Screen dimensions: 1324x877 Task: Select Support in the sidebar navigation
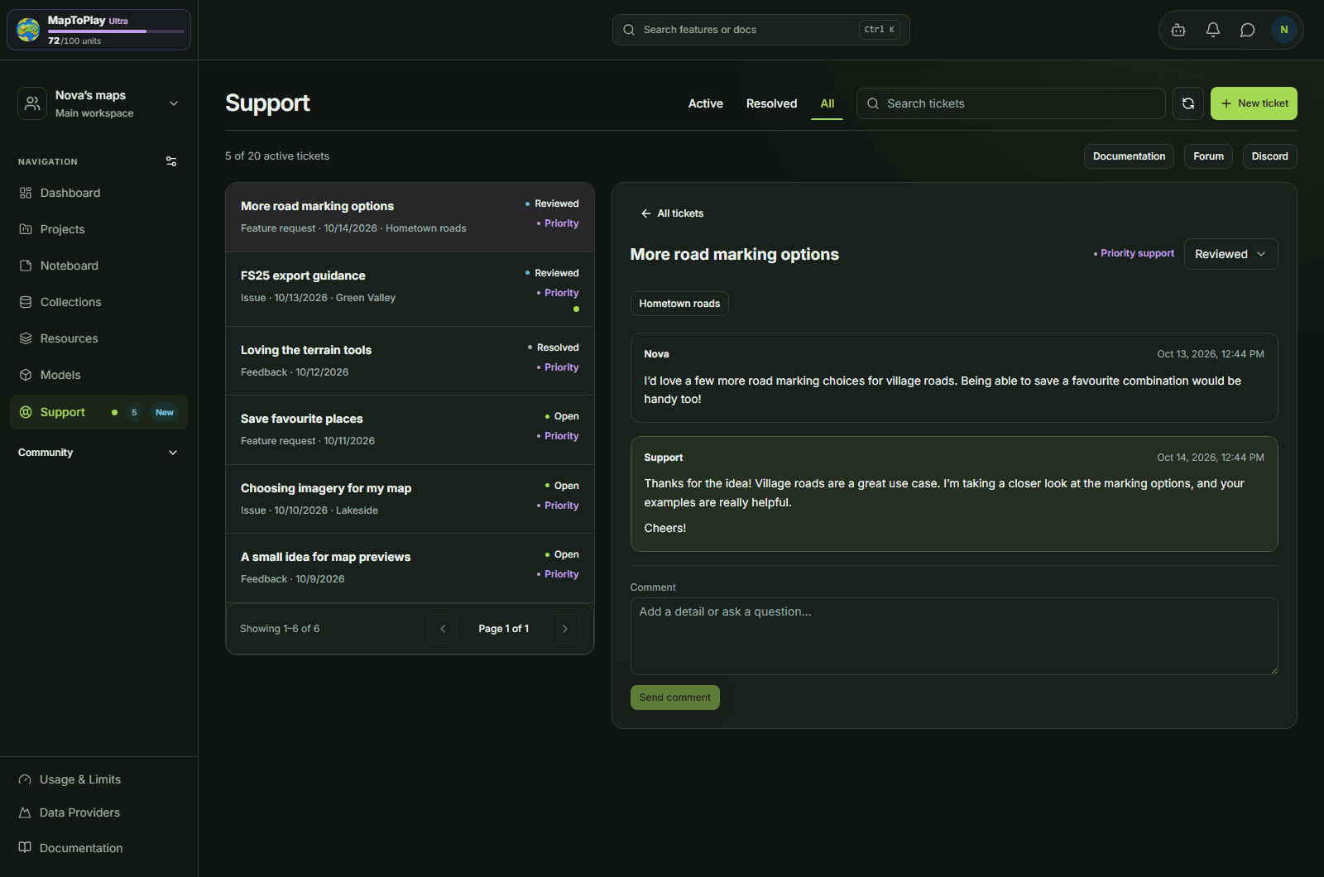click(98, 412)
